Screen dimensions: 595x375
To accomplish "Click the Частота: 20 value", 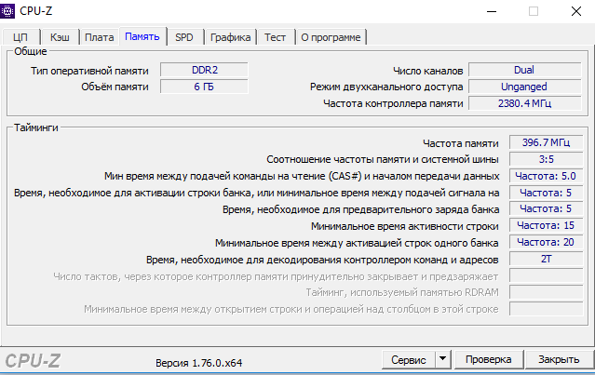I will click(546, 242).
